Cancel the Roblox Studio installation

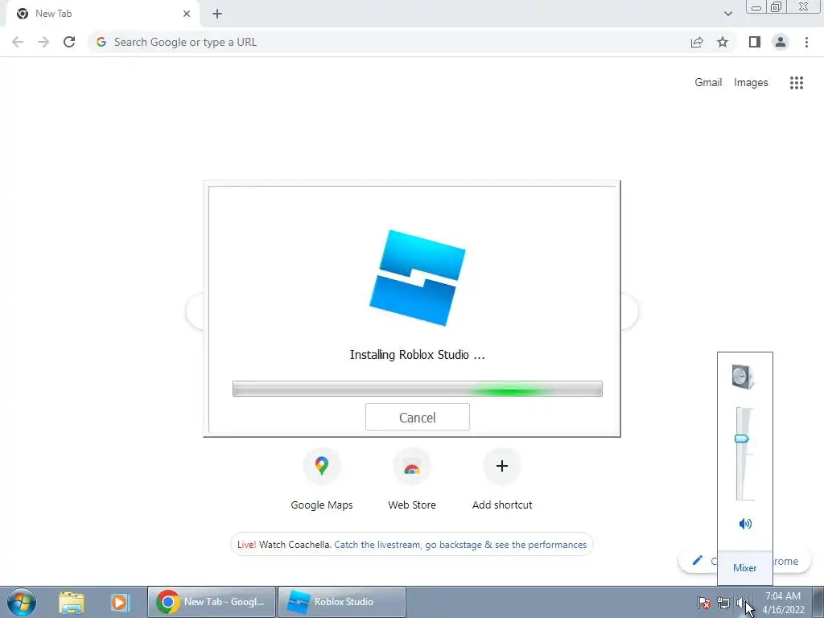point(418,418)
